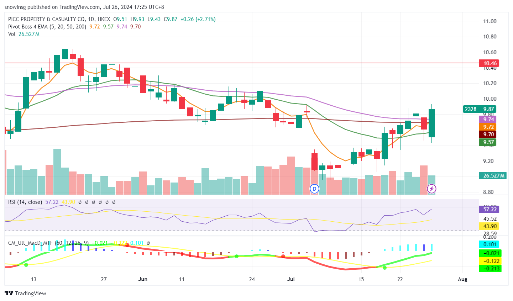The height and width of the screenshot is (301, 513).
Task: Open the TradingView logo link
Action: 26,294
